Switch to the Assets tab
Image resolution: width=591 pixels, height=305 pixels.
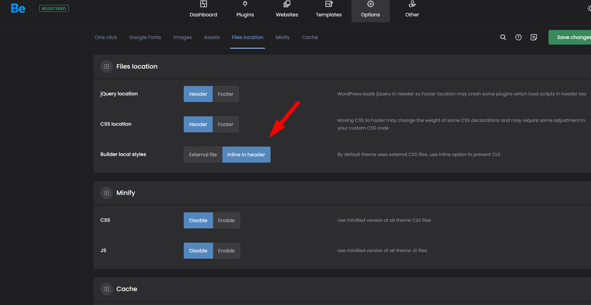[212, 37]
